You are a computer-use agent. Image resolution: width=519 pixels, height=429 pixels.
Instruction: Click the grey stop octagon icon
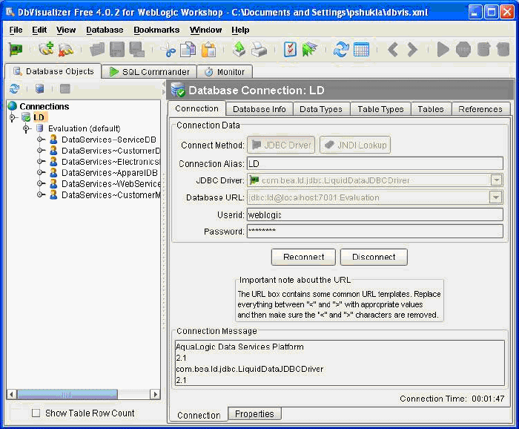(463, 50)
